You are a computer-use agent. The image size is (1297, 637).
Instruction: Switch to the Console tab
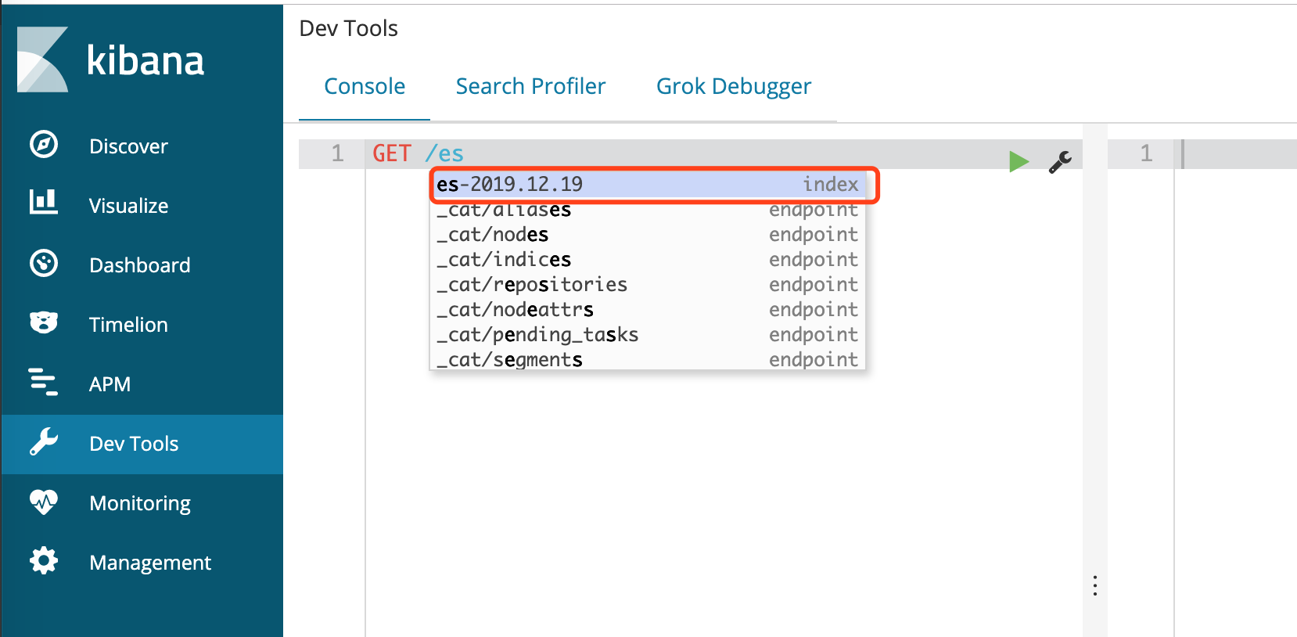coord(365,86)
